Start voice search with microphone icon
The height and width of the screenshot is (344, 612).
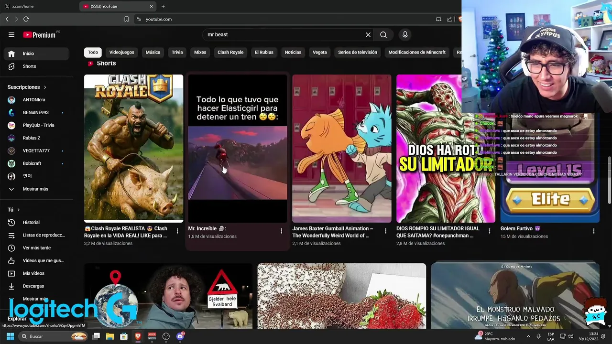(405, 35)
